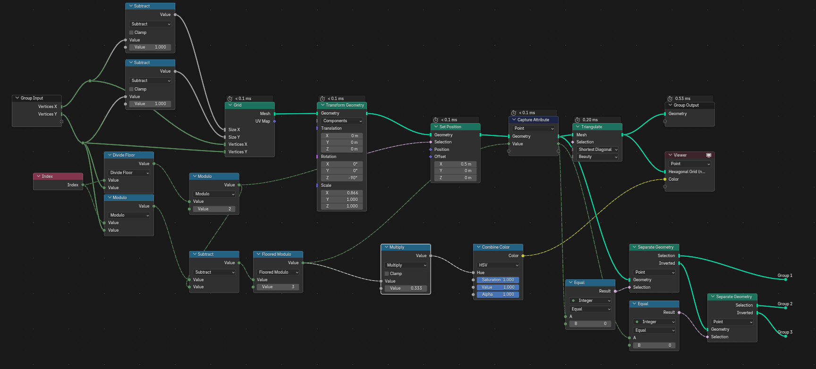The width and height of the screenshot is (816, 369).
Task: Click the clock icon above Transform Geometry node
Action: coord(323,99)
